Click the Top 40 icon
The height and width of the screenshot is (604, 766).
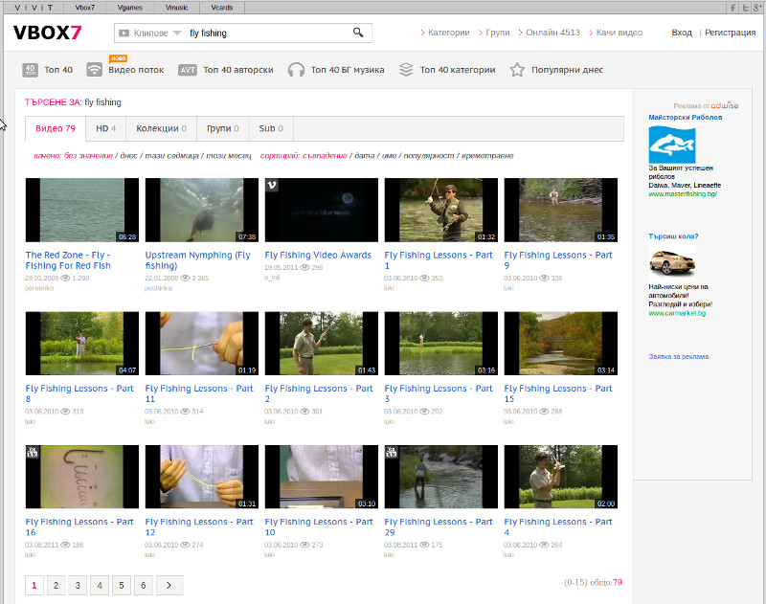tap(30, 70)
